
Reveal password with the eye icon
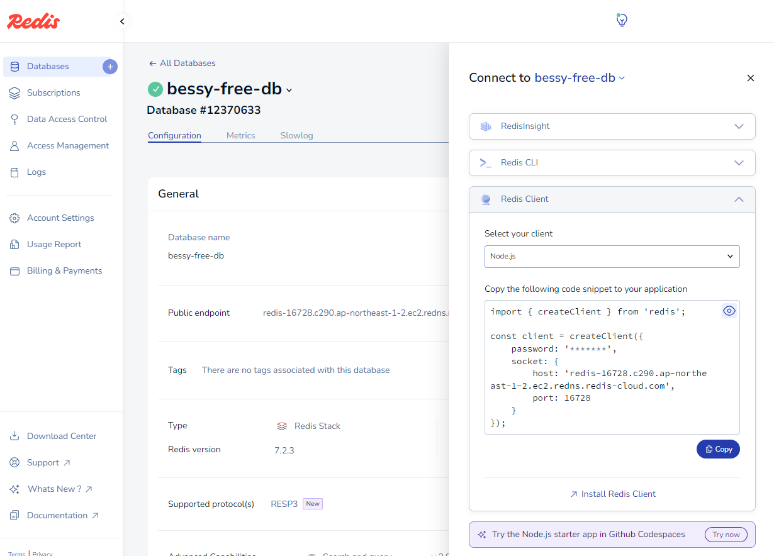click(729, 311)
